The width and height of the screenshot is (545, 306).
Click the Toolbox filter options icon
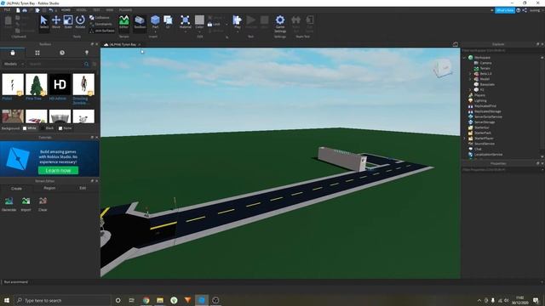tap(95, 65)
